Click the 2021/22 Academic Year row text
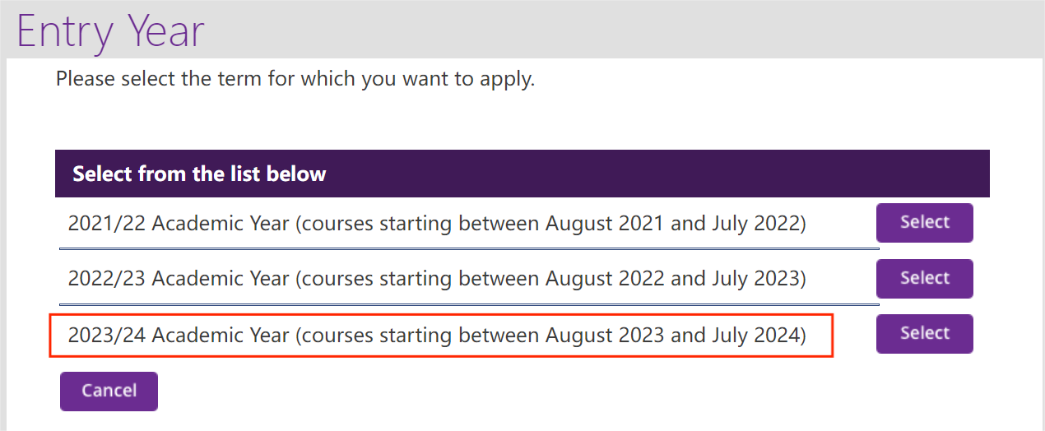This screenshot has height=431, width=1045. [436, 223]
